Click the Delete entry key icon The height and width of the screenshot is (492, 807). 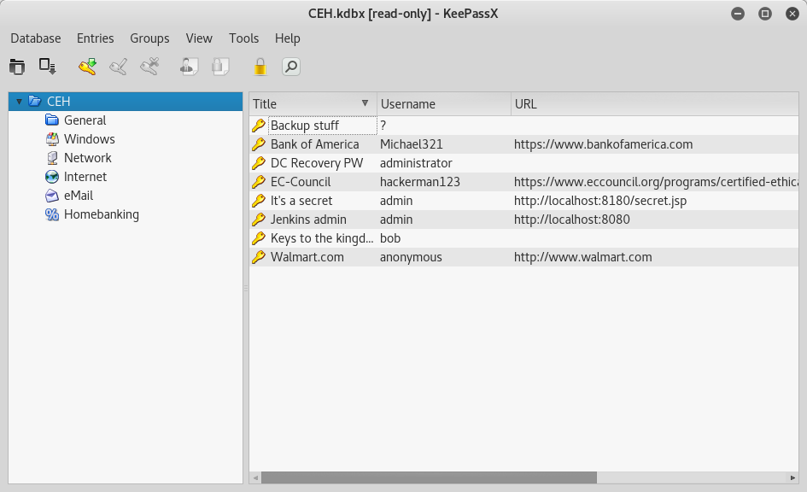click(149, 67)
